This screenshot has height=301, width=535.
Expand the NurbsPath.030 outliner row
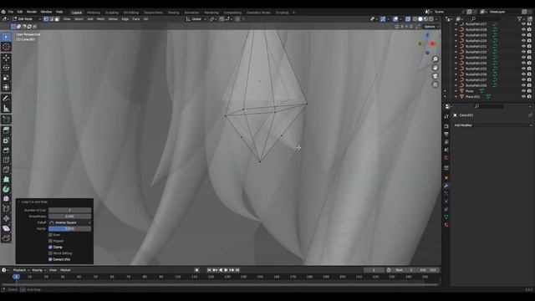click(x=456, y=41)
